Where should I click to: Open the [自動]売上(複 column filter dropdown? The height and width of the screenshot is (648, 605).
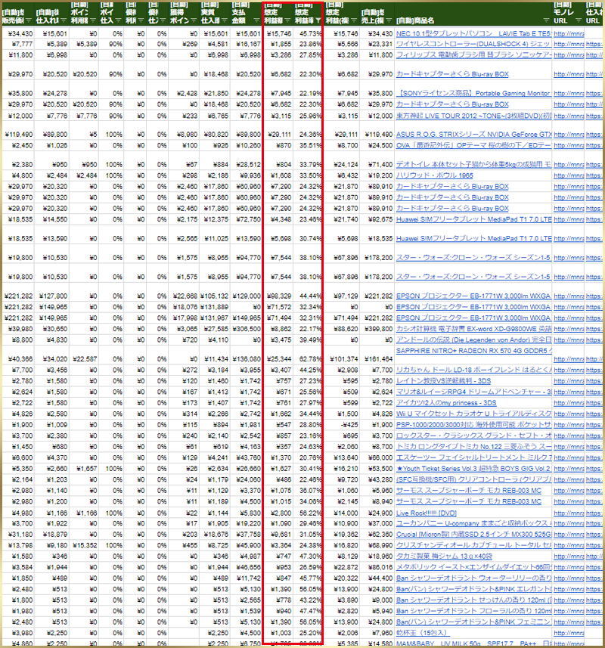tap(389, 20)
